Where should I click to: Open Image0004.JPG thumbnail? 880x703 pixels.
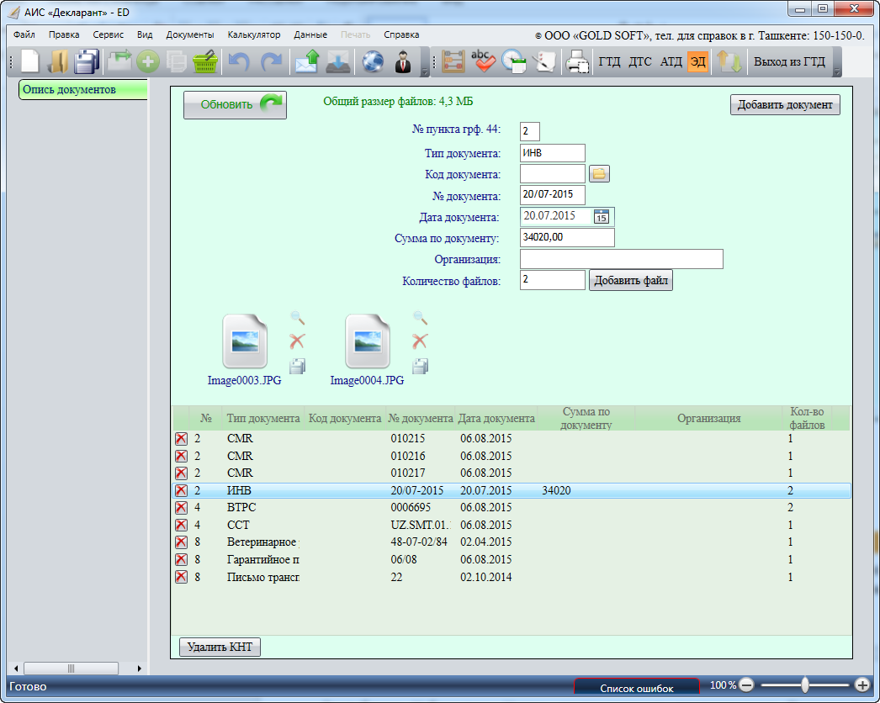pyautogui.click(x=368, y=341)
